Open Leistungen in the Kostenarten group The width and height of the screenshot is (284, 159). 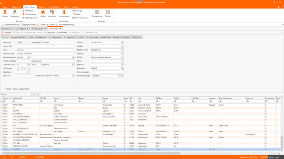(x=52, y=14)
